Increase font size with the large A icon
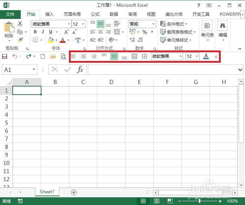 click(66, 32)
